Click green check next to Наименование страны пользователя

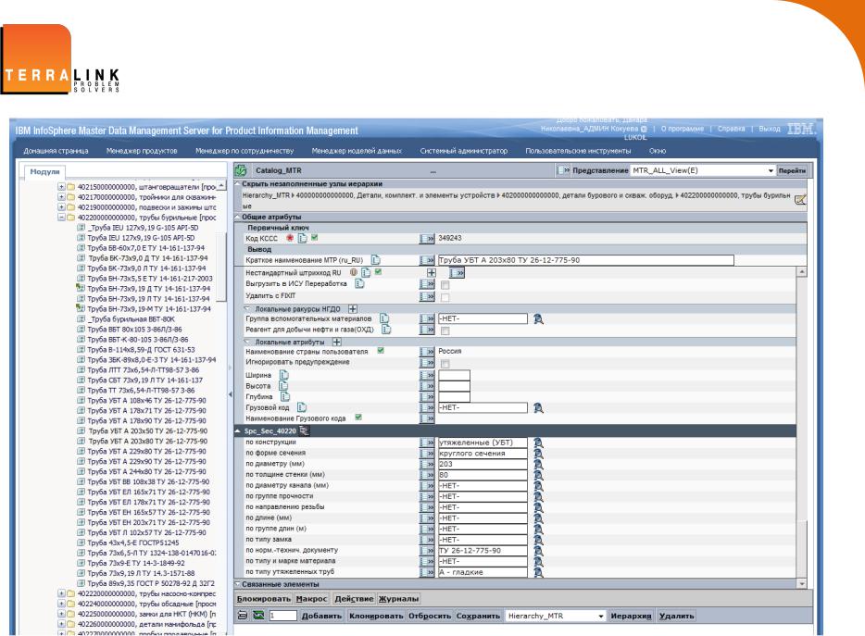click(381, 351)
